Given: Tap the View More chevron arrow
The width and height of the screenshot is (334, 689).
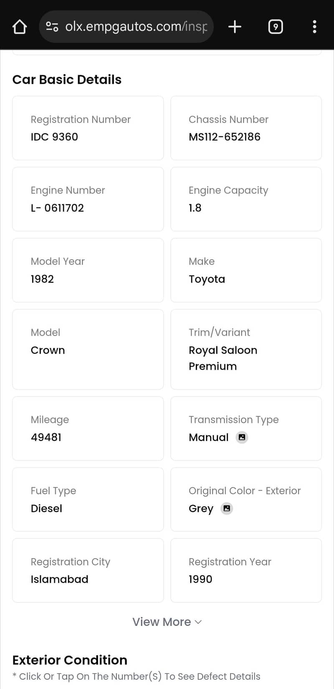Looking at the screenshot, I should [198, 622].
